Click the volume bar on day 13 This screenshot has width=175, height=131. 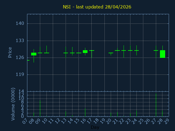(66, 114)
